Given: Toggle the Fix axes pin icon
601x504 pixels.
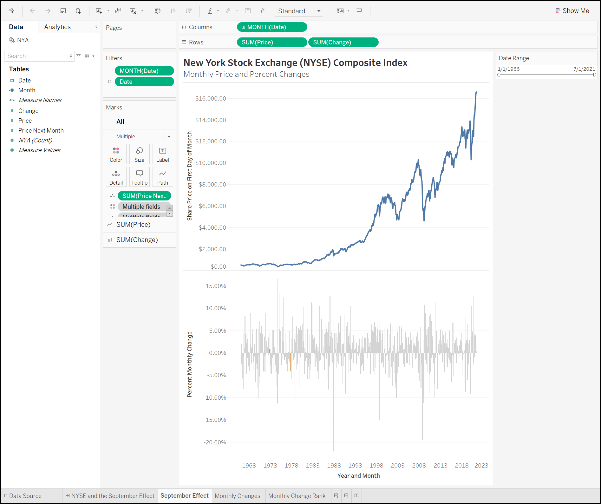Looking at the screenshot, I should (x=262, y=11).
